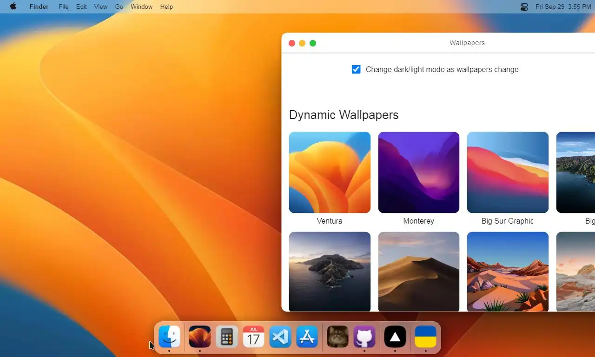Screen dimensions: 595x357
Task: Select the Monterey dynamic wallpaper
Action: click(x=419, y=172)
